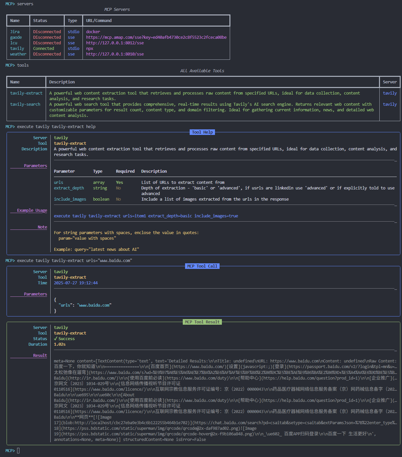Open the http://127.0.0.1:8012/sse link
This screenshot has height=457, width=402.
coord(115,43)
